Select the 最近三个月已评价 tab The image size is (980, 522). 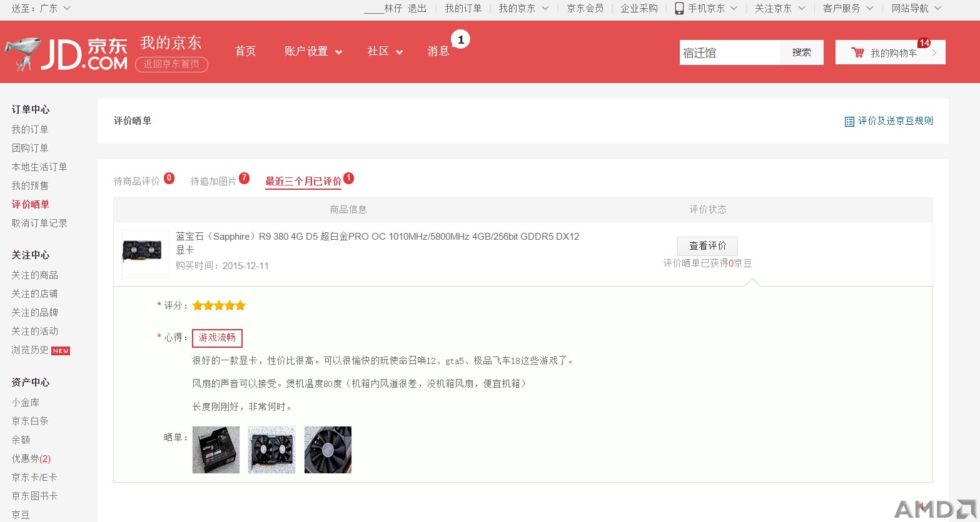coord(303,181)
